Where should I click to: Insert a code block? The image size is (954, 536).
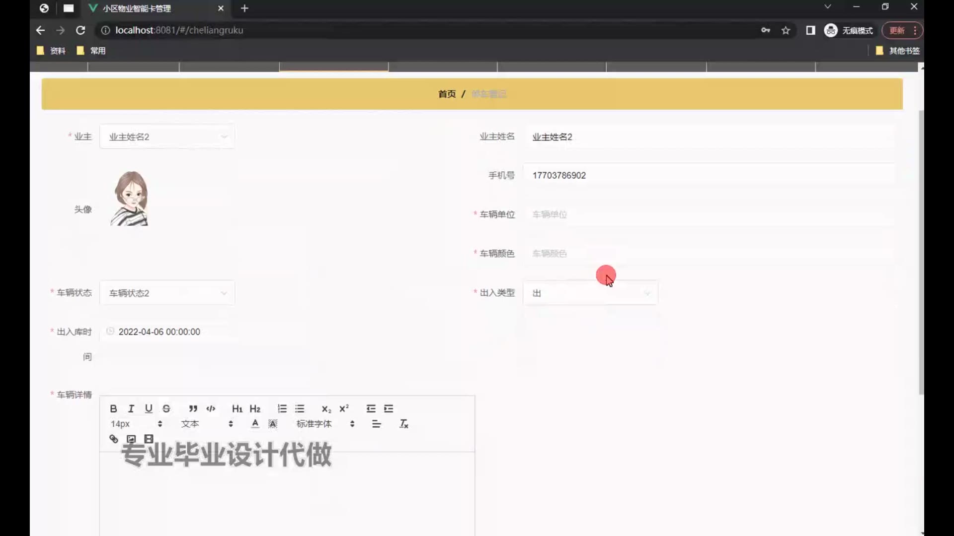[x=211, y=408]
